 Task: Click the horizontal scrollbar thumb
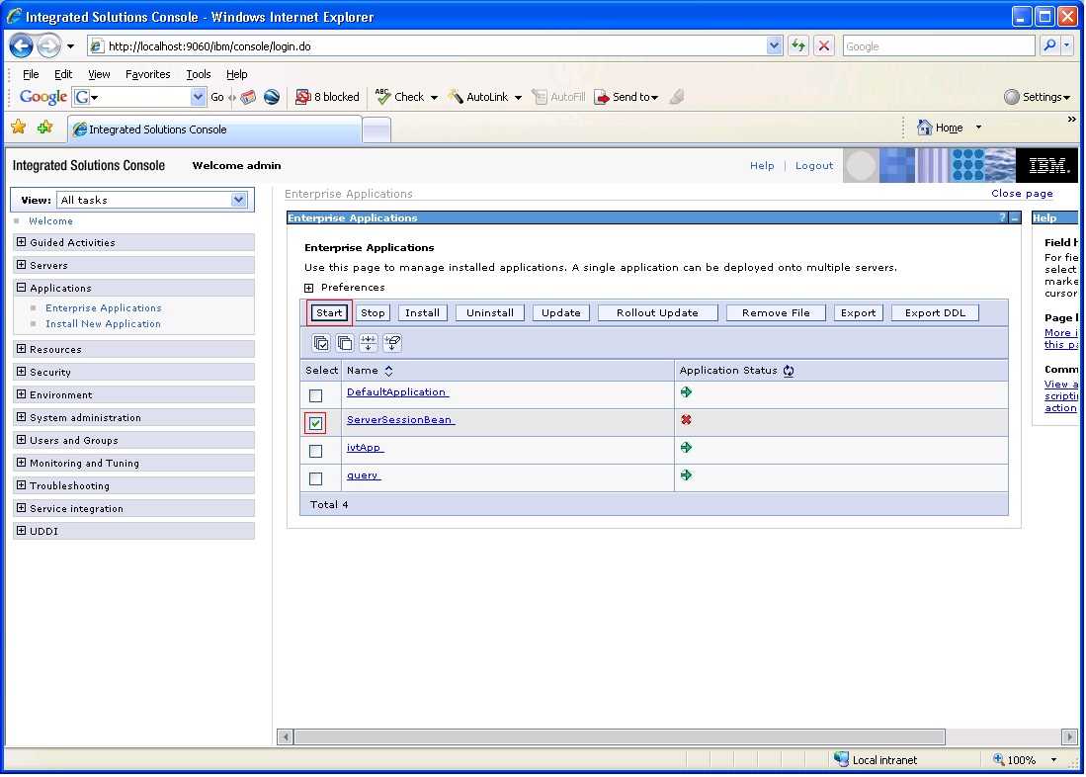pos(620,736)
